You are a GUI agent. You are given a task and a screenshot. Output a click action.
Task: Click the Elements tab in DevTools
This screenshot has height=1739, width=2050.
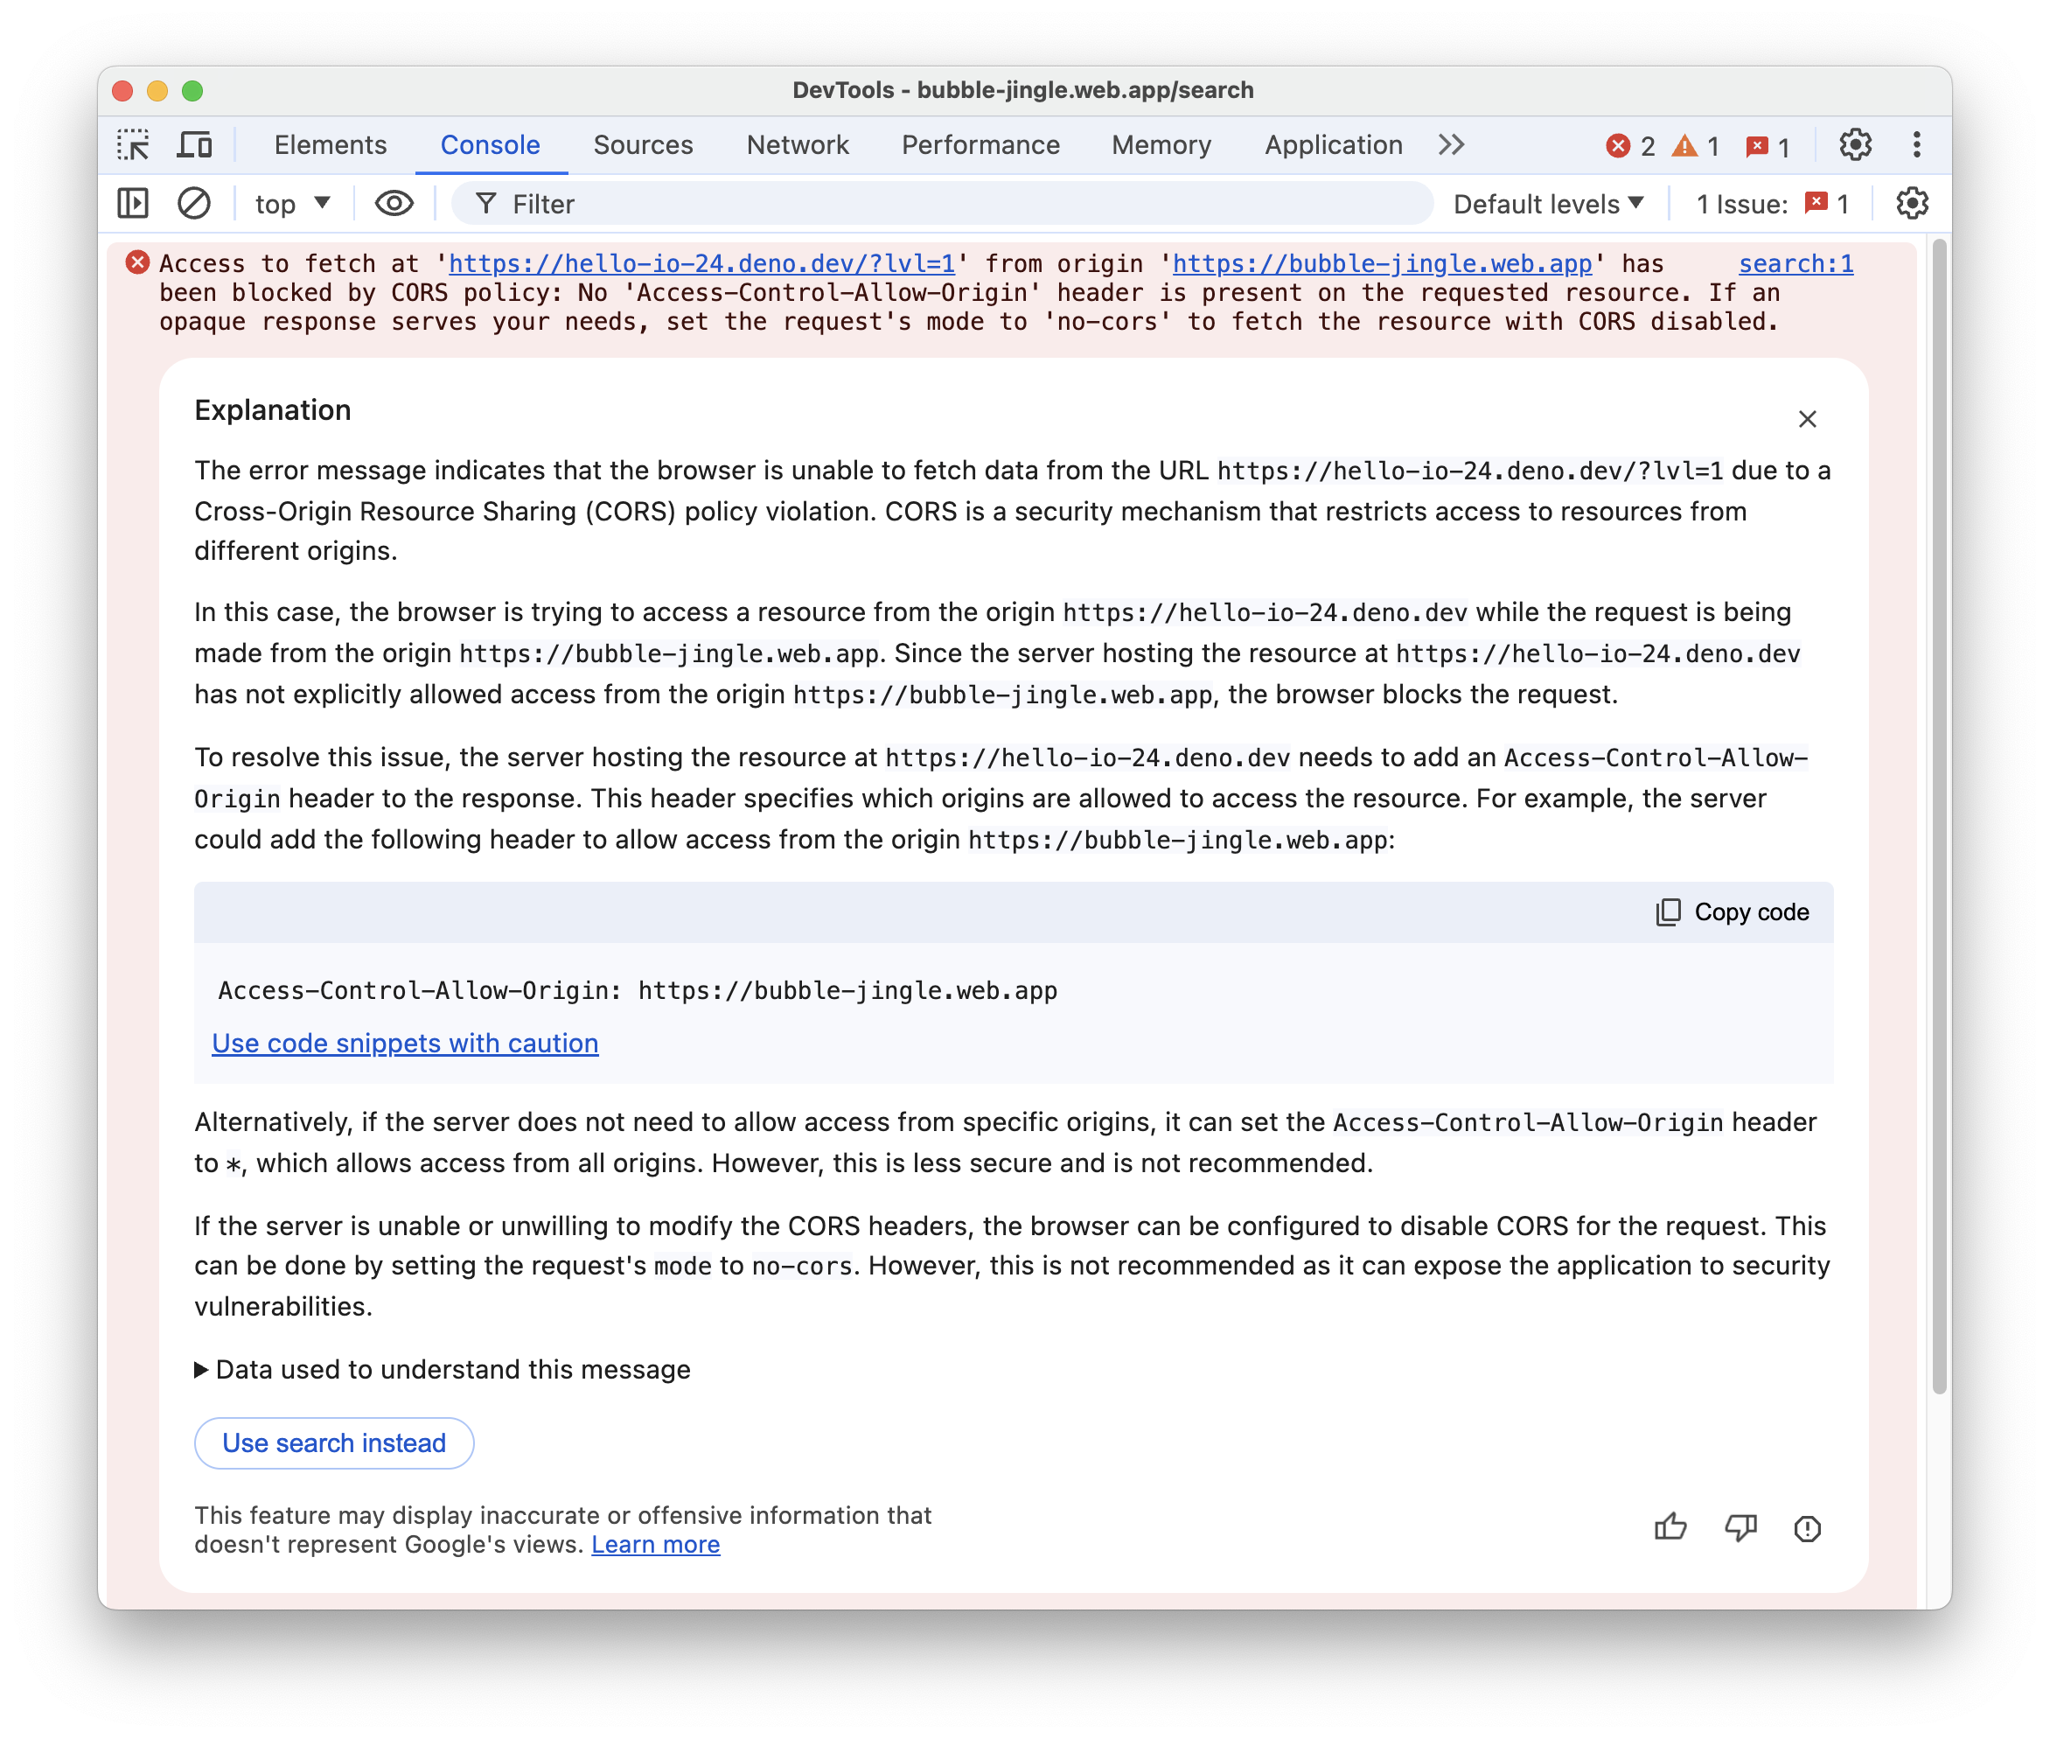click(330, 145)
